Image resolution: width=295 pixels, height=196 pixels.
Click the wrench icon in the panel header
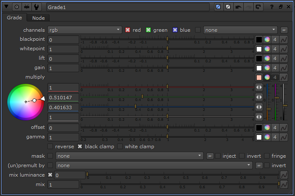(37, 7)
